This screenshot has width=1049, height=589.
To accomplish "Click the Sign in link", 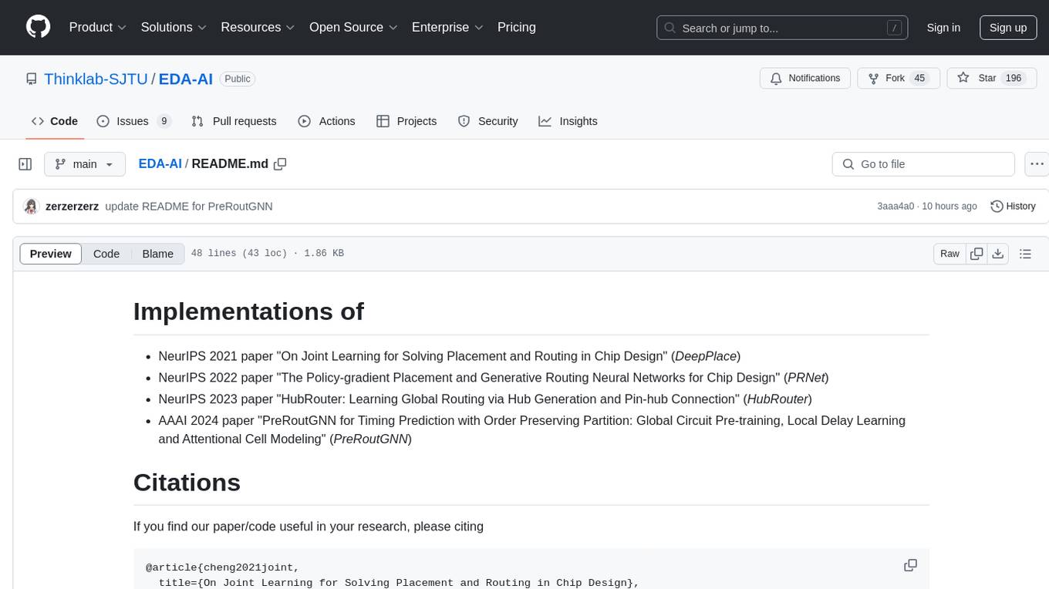I will (943, 28).
